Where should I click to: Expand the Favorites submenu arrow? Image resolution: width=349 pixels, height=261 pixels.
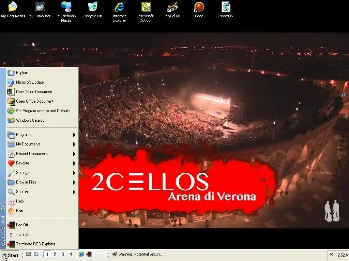tap(74, 163)
